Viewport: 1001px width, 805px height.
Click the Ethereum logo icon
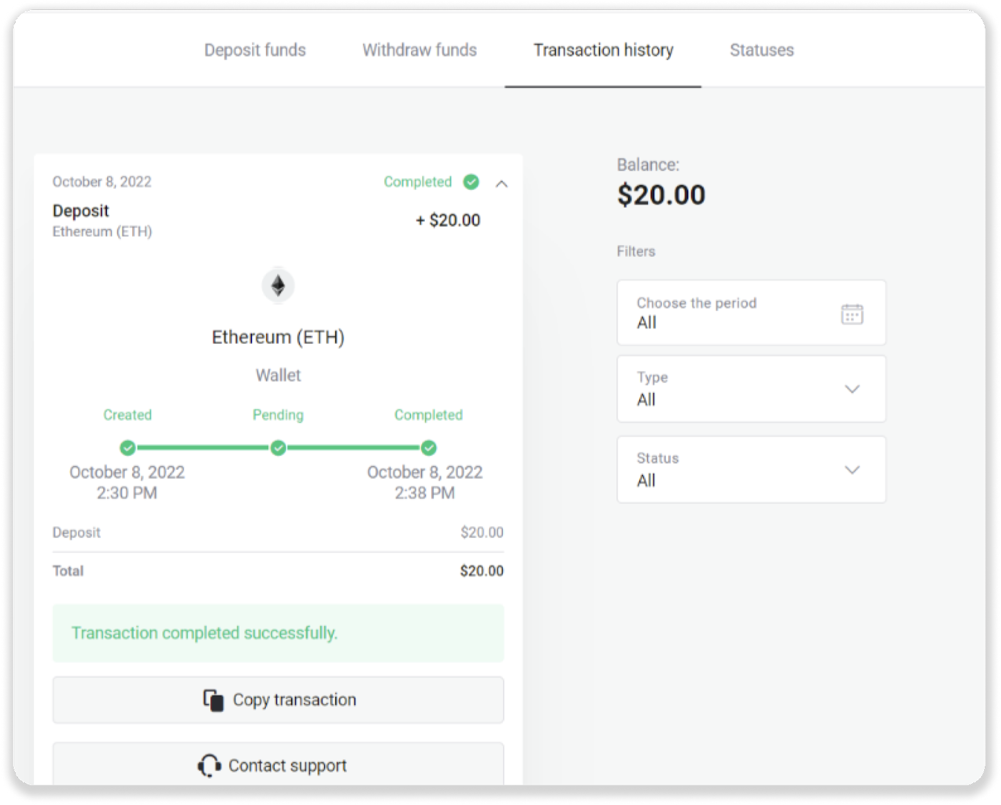278,286
